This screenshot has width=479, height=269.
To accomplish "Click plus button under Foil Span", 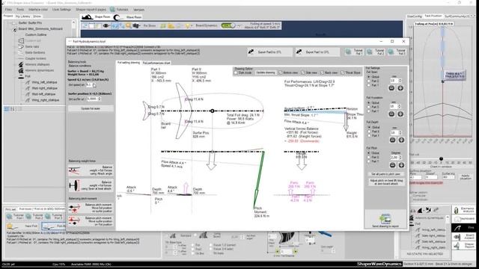I will point(400,88).
